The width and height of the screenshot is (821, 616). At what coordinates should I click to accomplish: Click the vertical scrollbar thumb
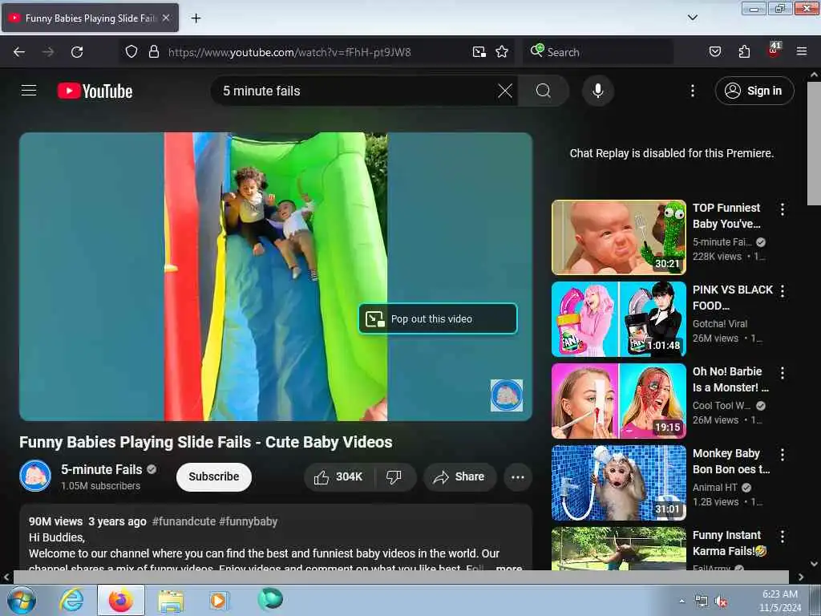814,144
